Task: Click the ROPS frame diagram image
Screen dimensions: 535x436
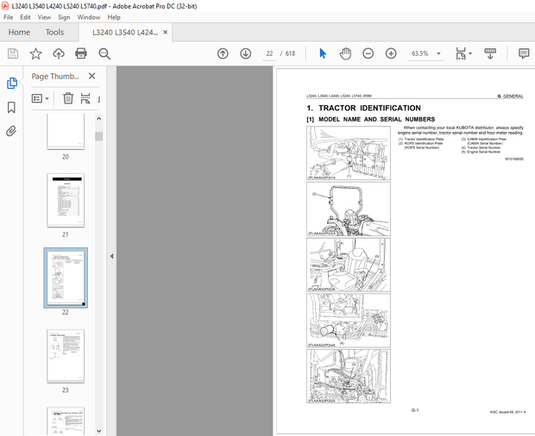Action: pos(349,209)
